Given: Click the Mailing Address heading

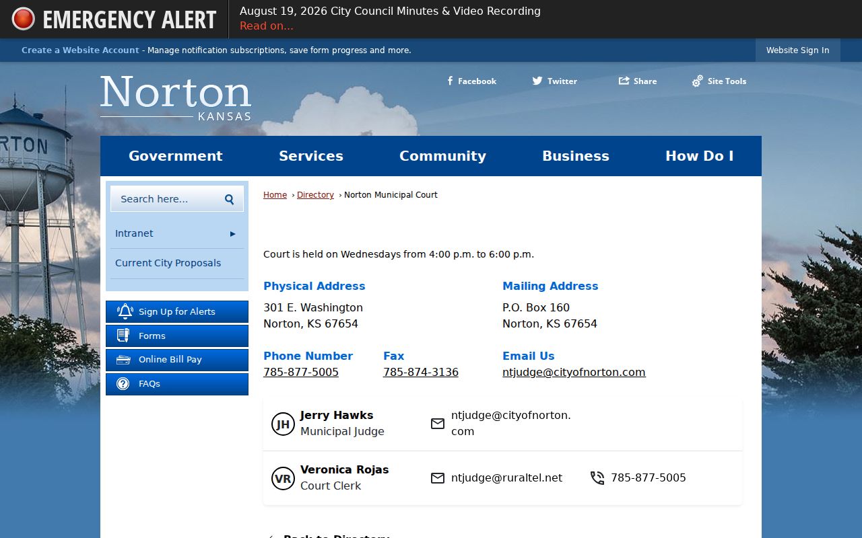Looking at the screenshot, I should (550, 286).
